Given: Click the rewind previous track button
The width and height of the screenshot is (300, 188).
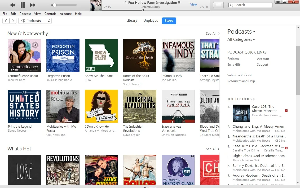Looking at the screenshot, I should pos(13,5).
